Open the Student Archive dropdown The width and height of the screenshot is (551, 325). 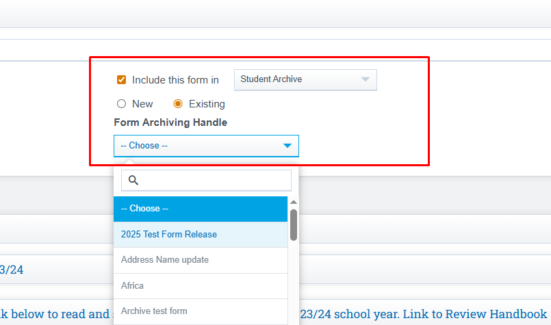pyautogui.click(x=305, y=79)
